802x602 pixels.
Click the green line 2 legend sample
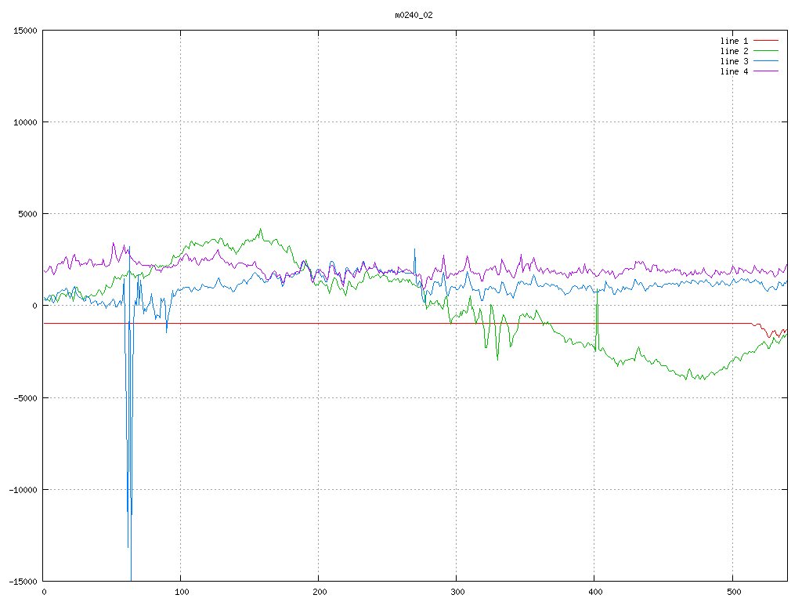point(766,51)
